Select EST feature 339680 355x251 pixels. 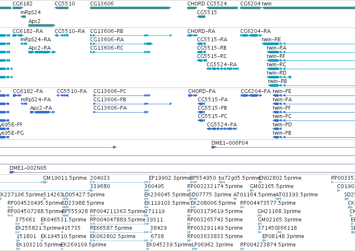click(100, 186)
